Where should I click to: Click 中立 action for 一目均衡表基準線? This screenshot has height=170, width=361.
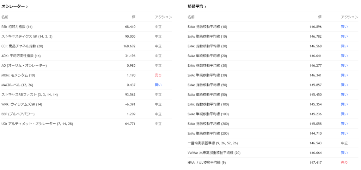344,143
